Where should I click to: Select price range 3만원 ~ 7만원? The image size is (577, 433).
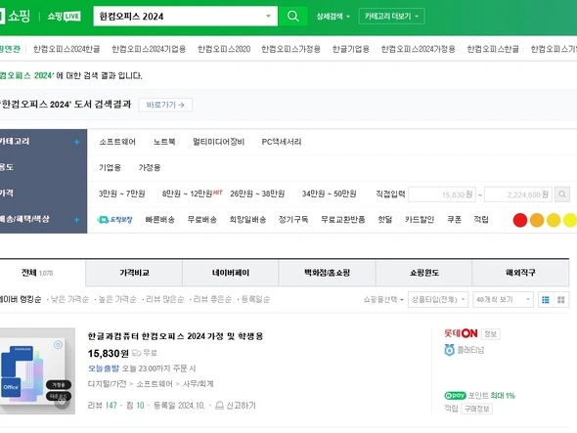tap(122, 194)
